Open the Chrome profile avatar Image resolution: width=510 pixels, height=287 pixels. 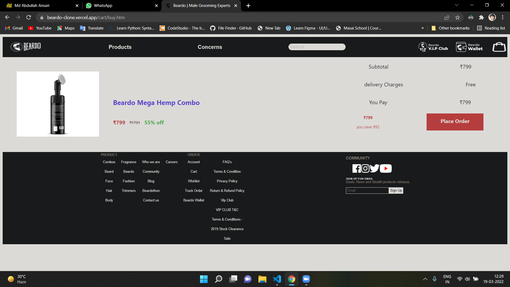point(492,18)
